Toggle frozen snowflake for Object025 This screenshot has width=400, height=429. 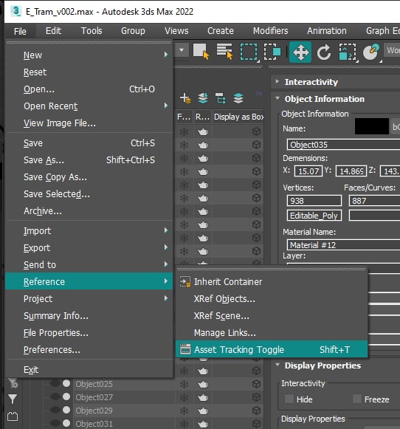coord(184,384)
